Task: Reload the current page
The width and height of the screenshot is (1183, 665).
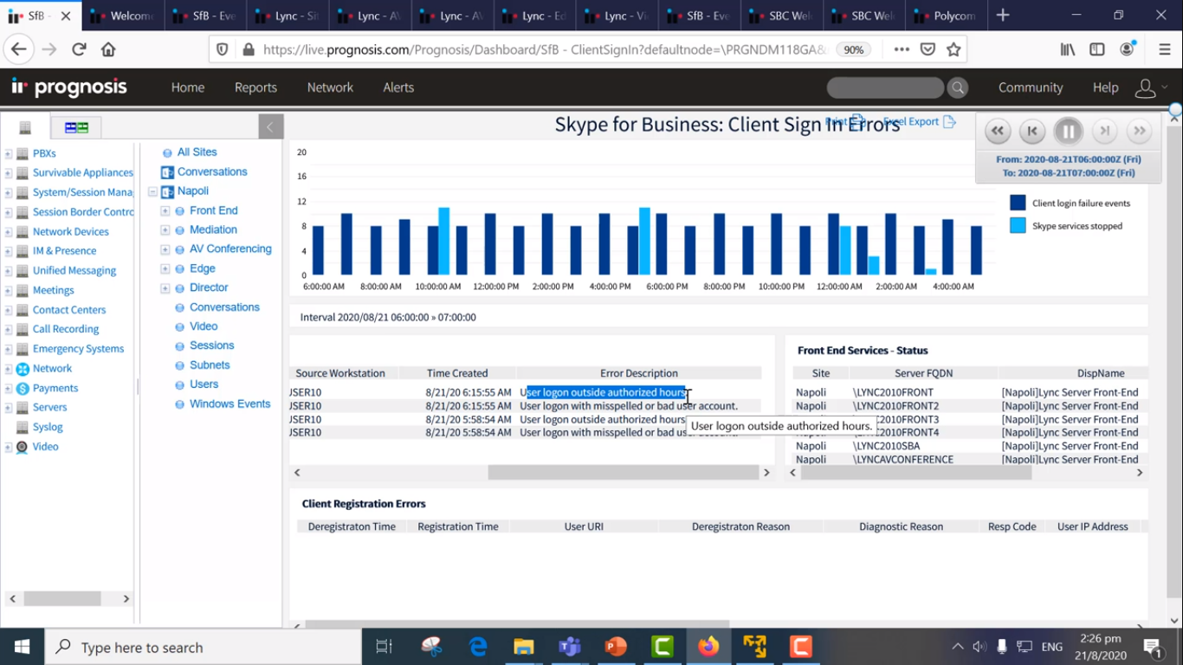Action: click(79, 49)
